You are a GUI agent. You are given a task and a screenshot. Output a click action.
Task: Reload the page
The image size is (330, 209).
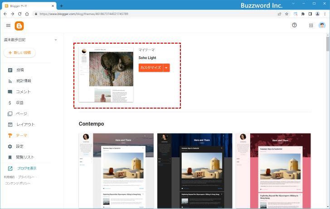click(19, 14)
